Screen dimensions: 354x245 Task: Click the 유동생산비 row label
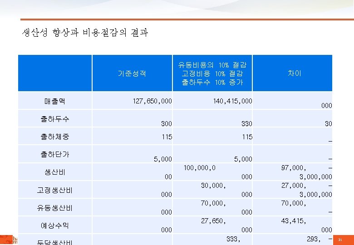[55, 208]
